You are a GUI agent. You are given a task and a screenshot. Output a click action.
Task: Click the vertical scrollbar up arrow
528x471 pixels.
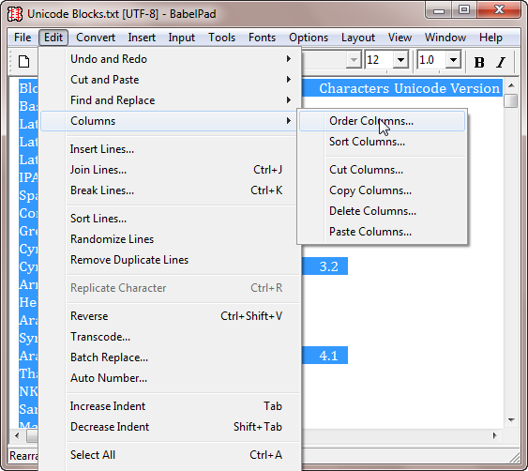coord(511,86)
